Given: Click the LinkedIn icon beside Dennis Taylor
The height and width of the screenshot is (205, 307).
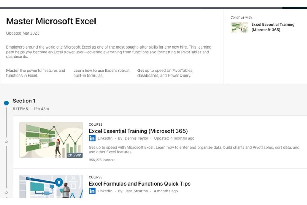Looking at the screenshot, I should [92, 138].
